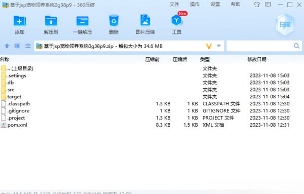Click the 删除 (Delete) recycle icon
This screenshot has width=304, height=194.
[x=114, y=20]
